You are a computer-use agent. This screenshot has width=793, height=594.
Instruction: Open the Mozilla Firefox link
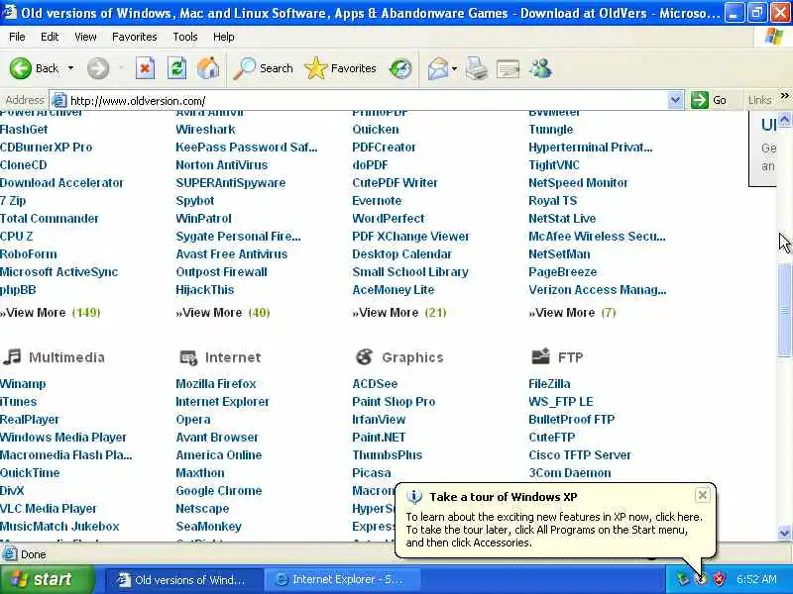(x=216, y=384)
